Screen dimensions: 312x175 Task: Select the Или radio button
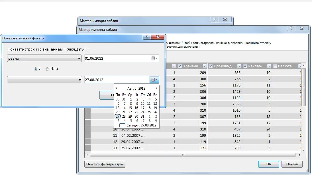[x=47, y=69]
